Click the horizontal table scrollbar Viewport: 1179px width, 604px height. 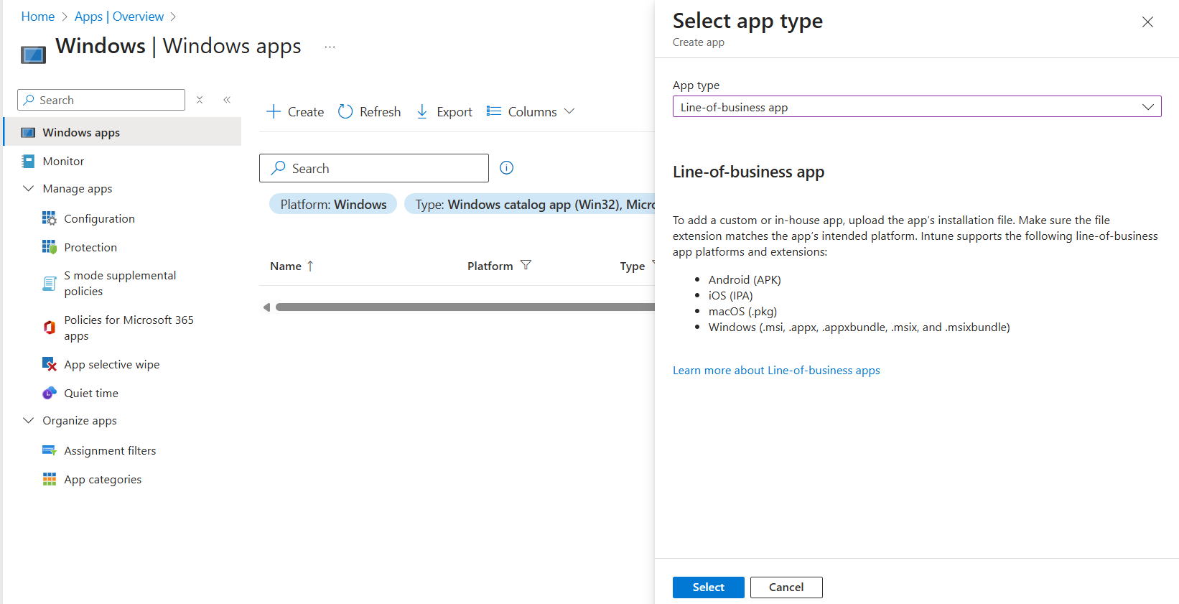pos(465,307)
